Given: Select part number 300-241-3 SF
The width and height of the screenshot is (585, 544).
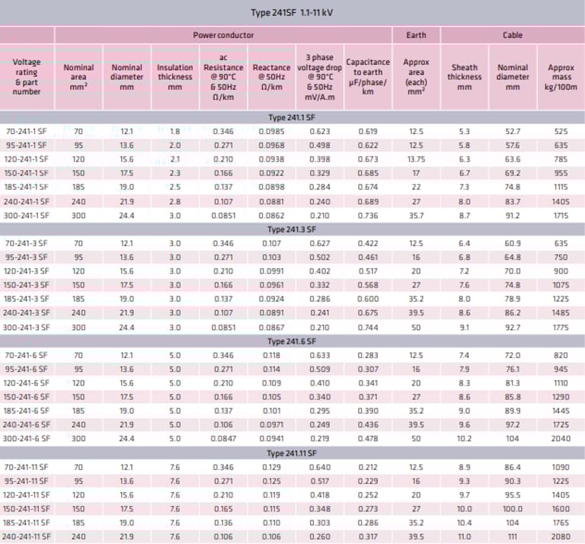Looking at the screenshot, I should pos(27,327).
